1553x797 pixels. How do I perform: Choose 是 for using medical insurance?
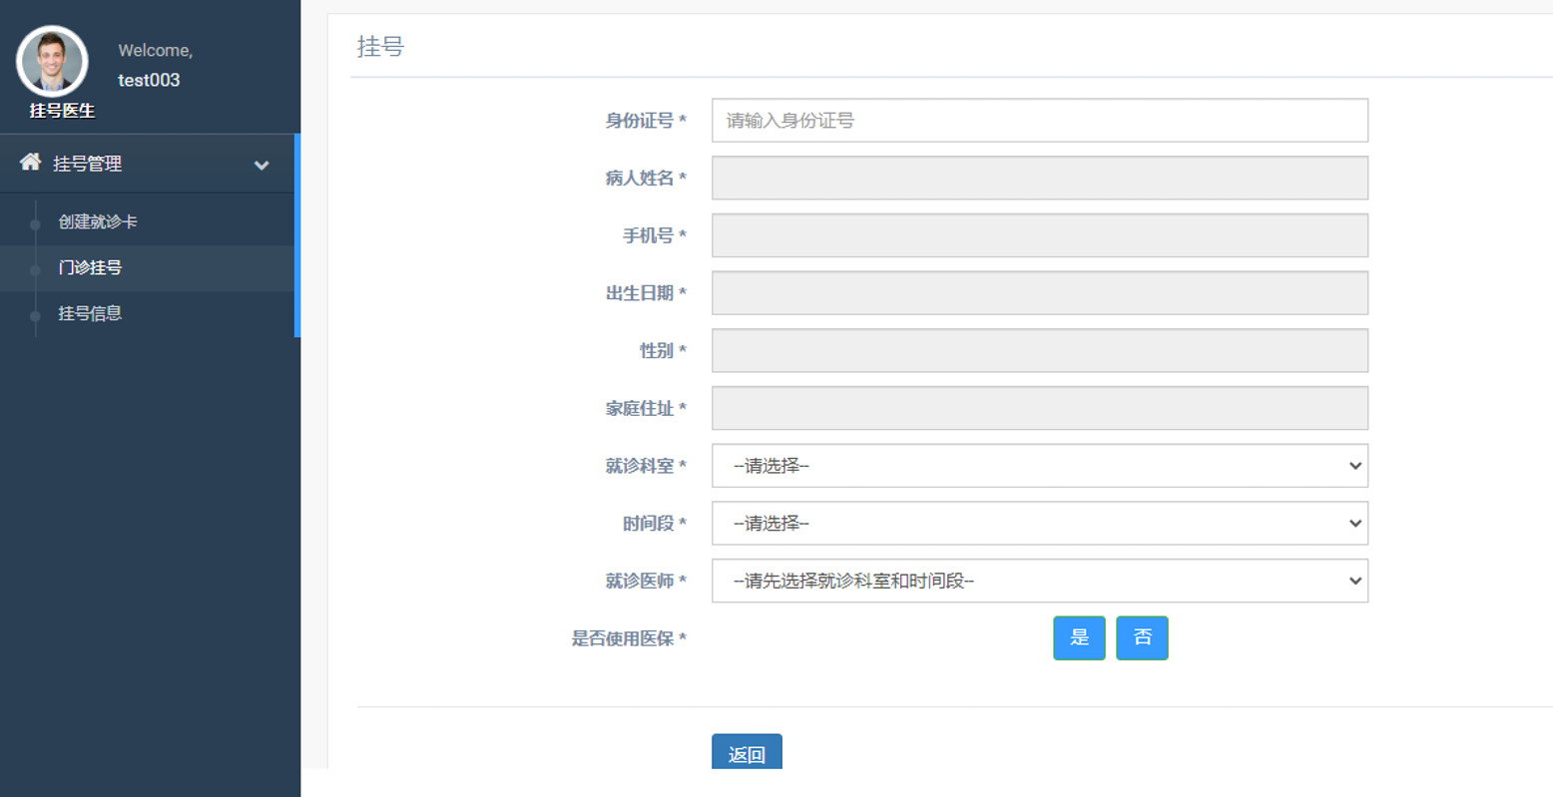pyautogui.click(x=1079, y=638)
